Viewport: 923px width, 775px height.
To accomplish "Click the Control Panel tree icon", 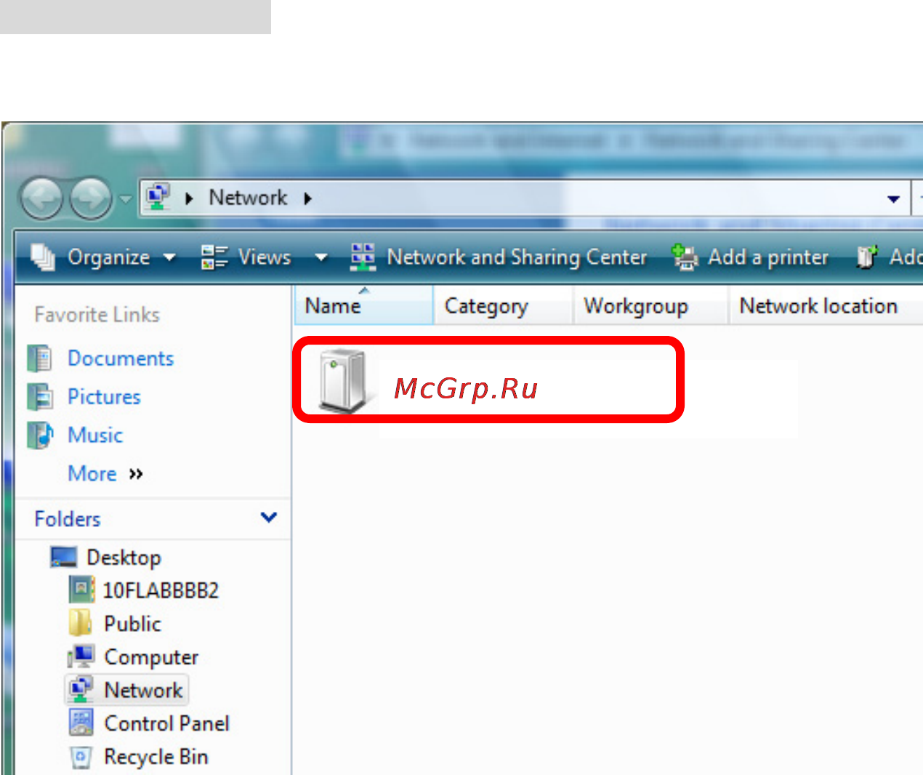I will click(81, 723).
